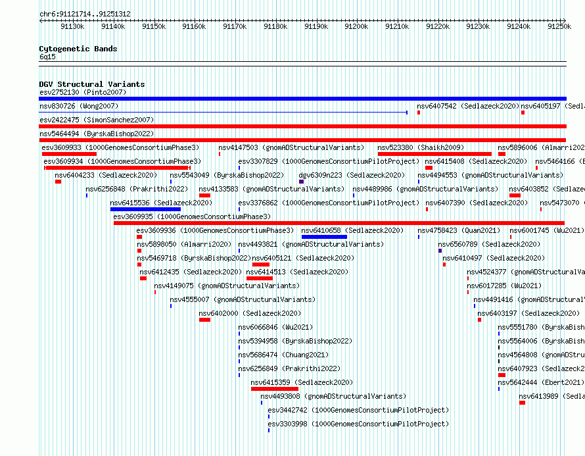Click the red bar under nsv6415359 (Sedlazeck2020)
Screen dimensions: 585x456
point(275,389)
